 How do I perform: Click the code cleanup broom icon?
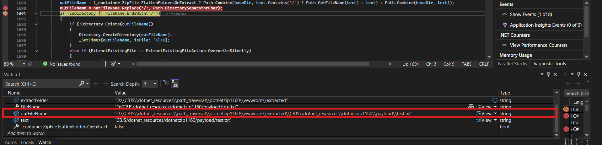coord(113,64)
